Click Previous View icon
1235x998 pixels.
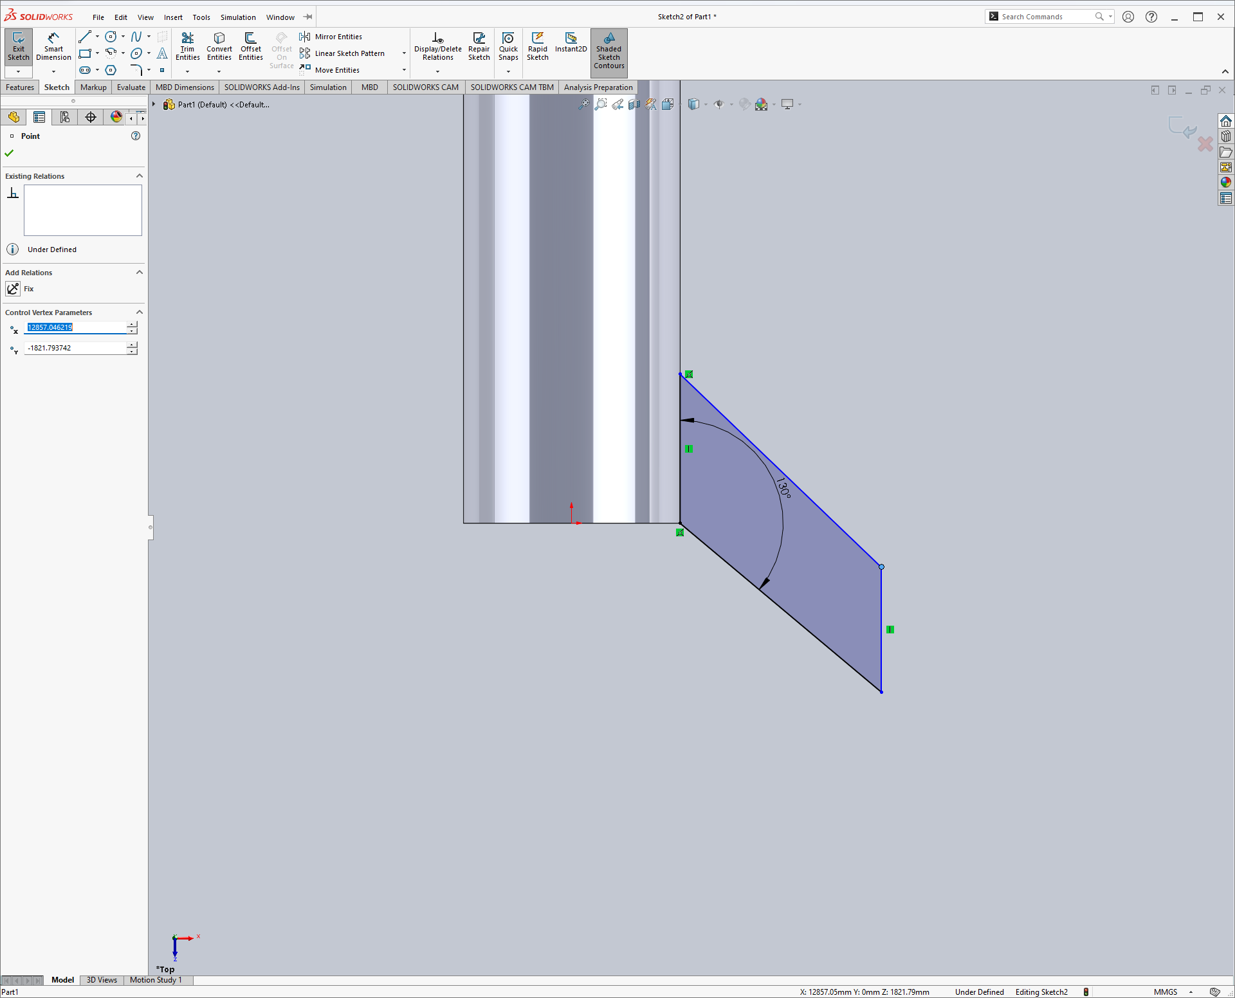[617, 104]
